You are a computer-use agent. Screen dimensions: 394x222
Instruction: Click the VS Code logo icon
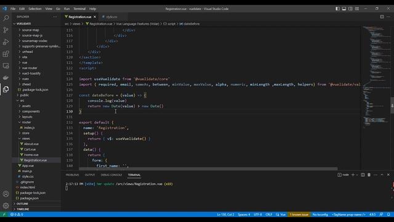4,9
